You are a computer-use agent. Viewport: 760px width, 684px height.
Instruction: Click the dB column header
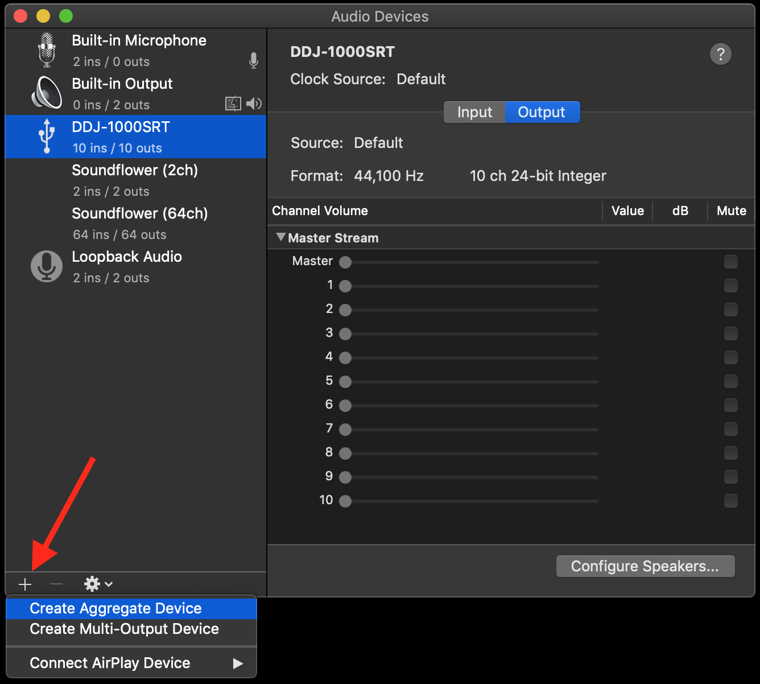point(680,211)
